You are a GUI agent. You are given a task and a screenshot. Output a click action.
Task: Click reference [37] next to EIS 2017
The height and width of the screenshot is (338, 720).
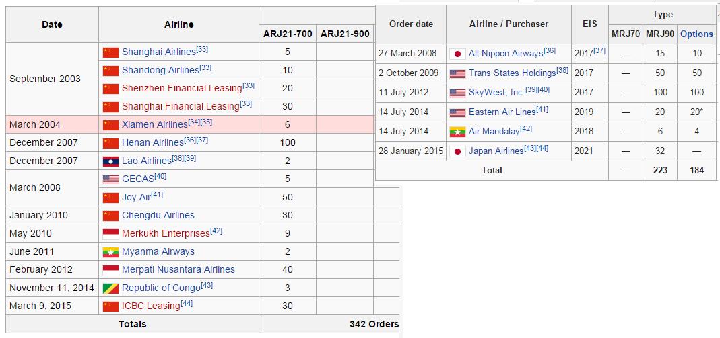point(599,50)
